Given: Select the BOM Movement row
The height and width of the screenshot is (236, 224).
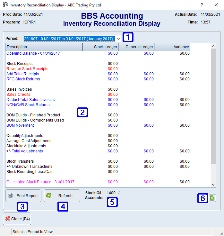Looking at the screenshot, I should pos(98,125).
